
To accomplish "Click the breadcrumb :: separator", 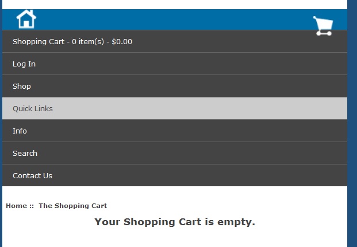I will 32,206.
